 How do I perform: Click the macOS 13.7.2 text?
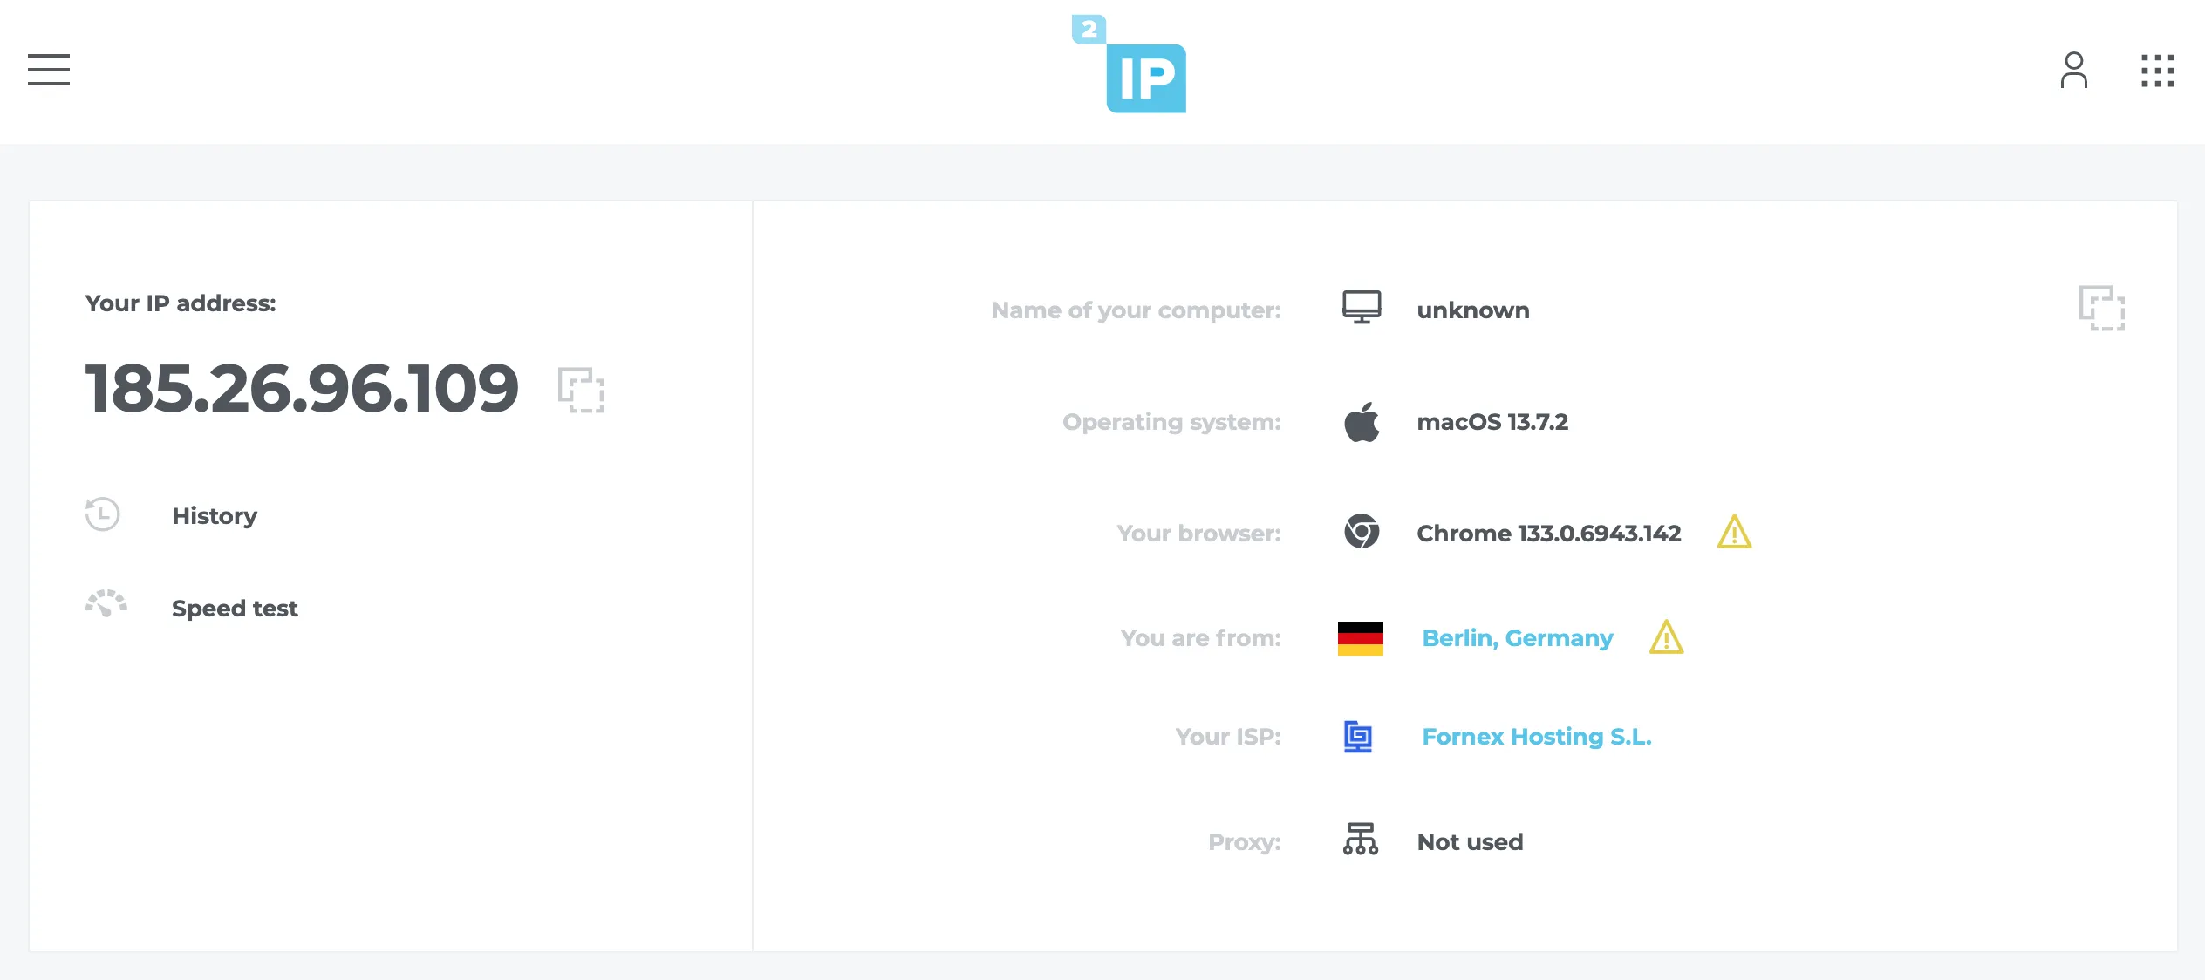[1492, 422]
